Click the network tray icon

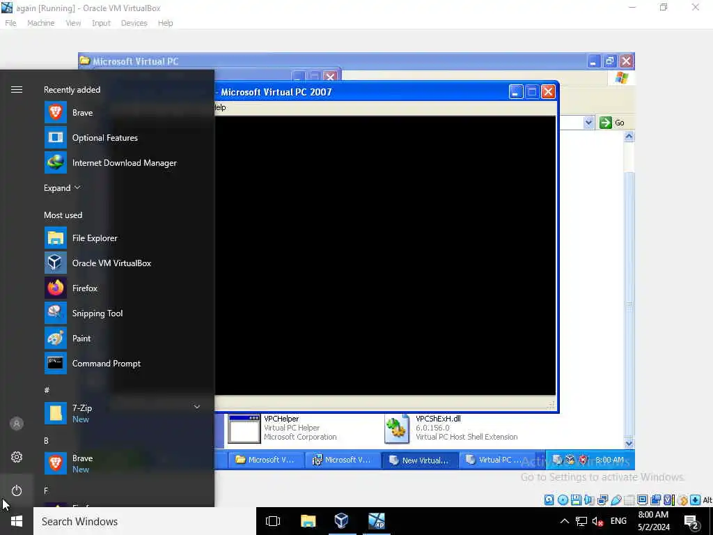[x=581, y=521]
